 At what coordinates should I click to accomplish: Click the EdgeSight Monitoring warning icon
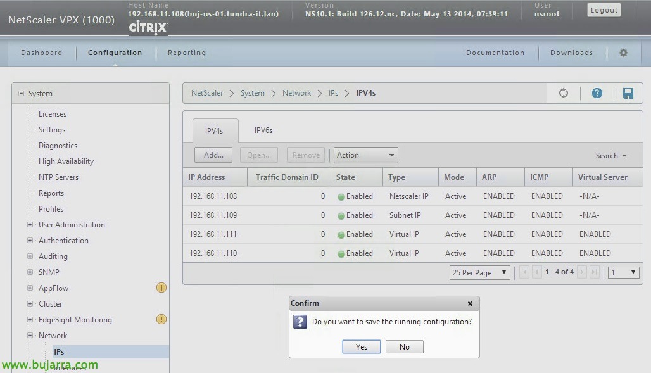[161, 319]
